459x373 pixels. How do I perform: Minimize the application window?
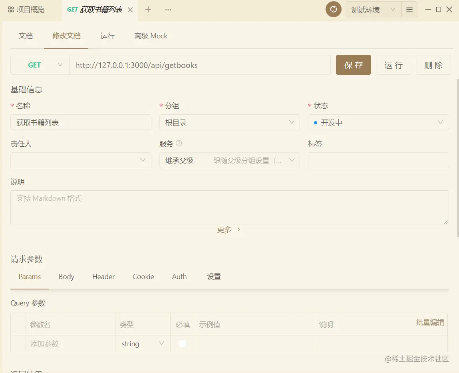[428, 10]
